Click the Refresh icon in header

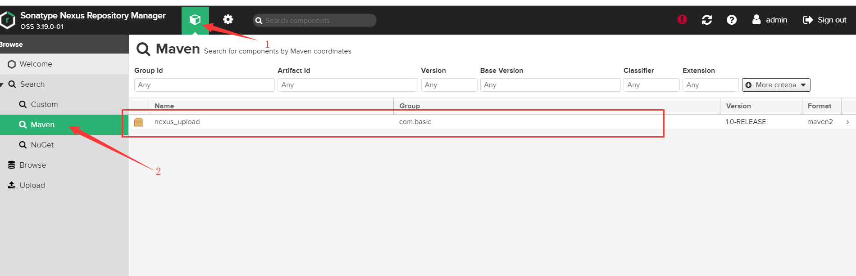click(707, 20)
